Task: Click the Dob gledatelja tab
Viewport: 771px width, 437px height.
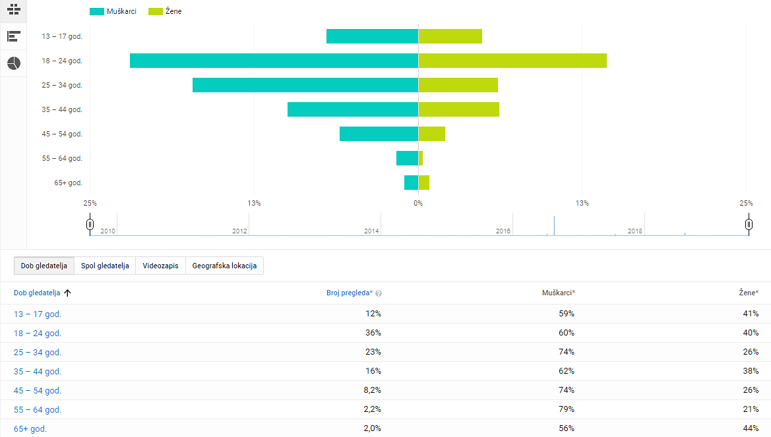Action: pyautogui.click(x=44, y=266)
